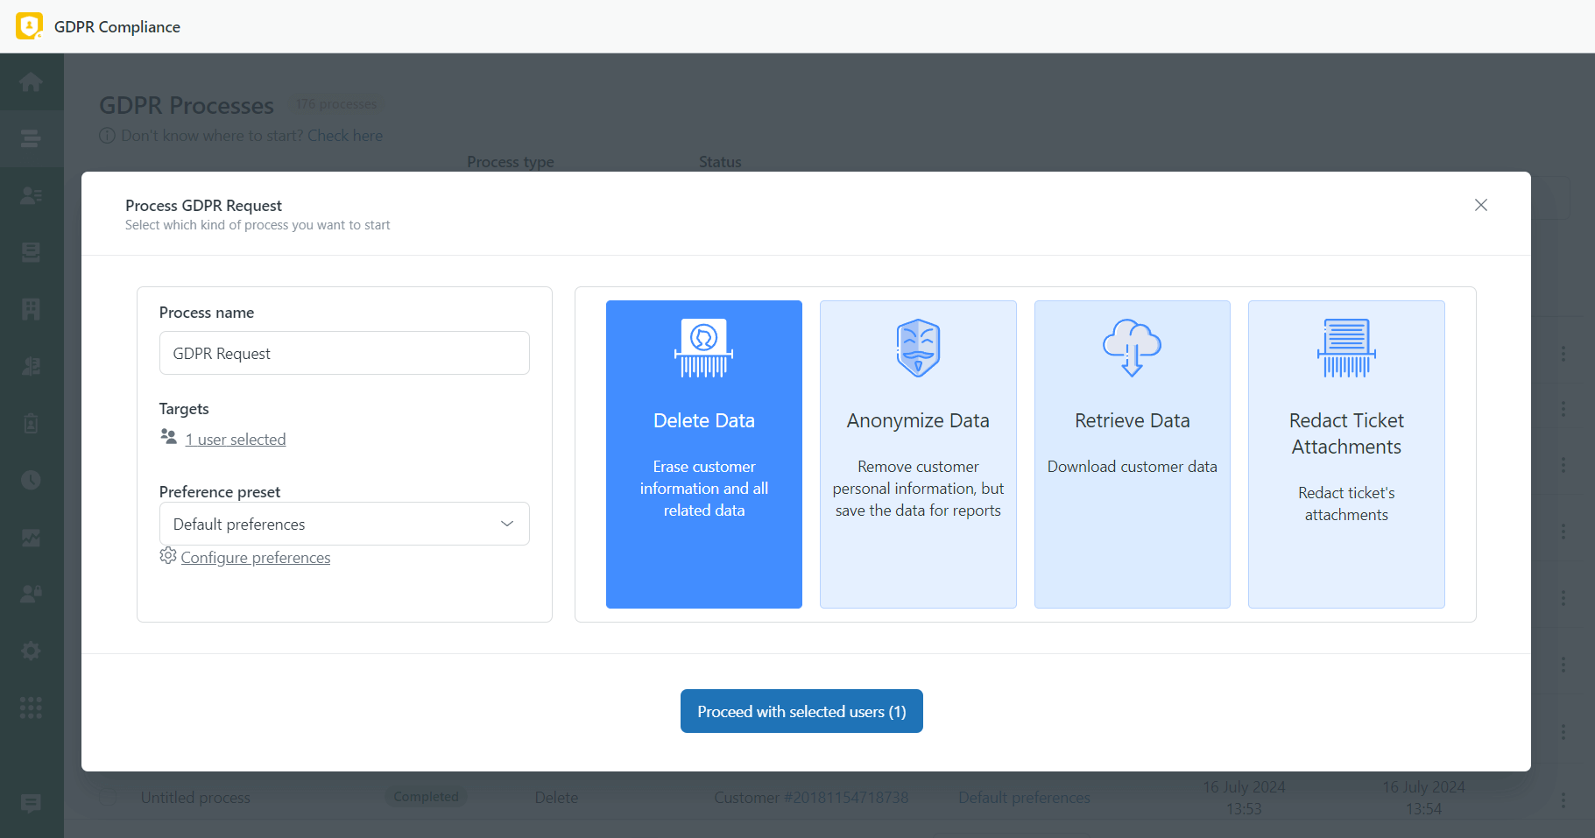Close the Process GDPR Request dialog
Screen dimensions: 1595x838
(1481, 205)
